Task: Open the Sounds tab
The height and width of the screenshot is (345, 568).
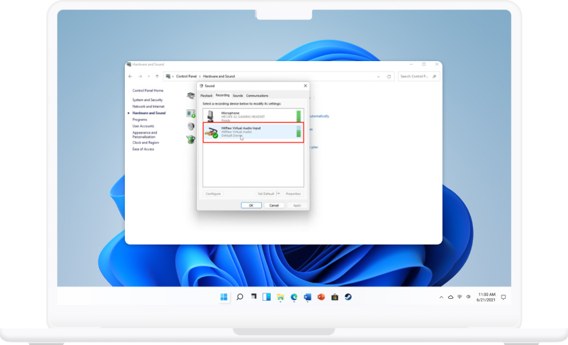Action: pyautogui.click(x=238, y=96)
